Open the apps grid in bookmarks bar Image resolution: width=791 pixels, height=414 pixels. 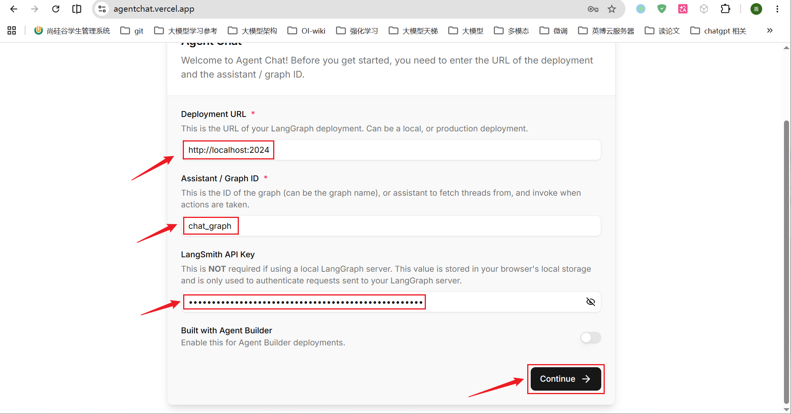point(12,31)
